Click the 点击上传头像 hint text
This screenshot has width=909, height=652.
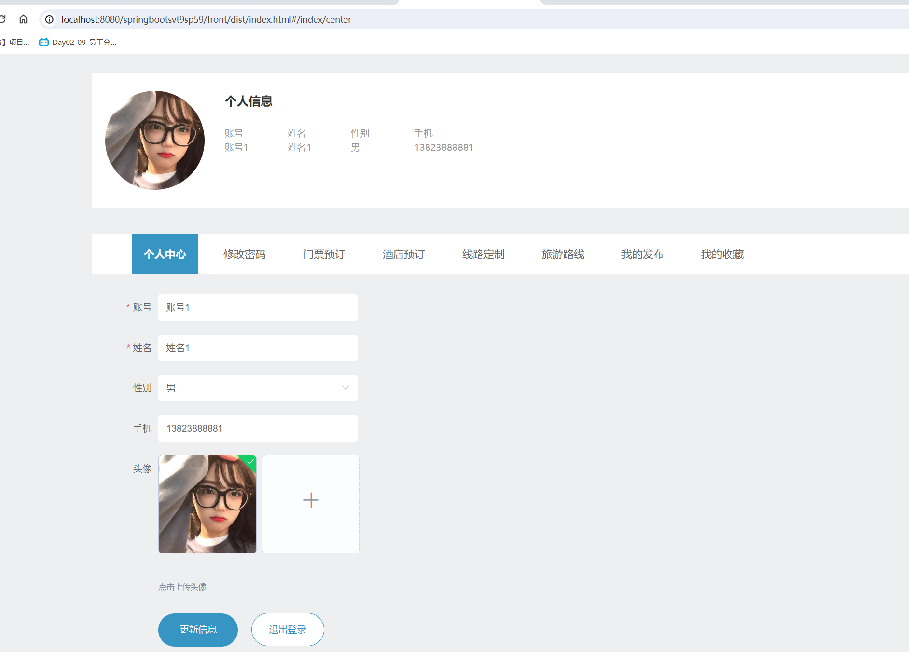coord(182,587)
